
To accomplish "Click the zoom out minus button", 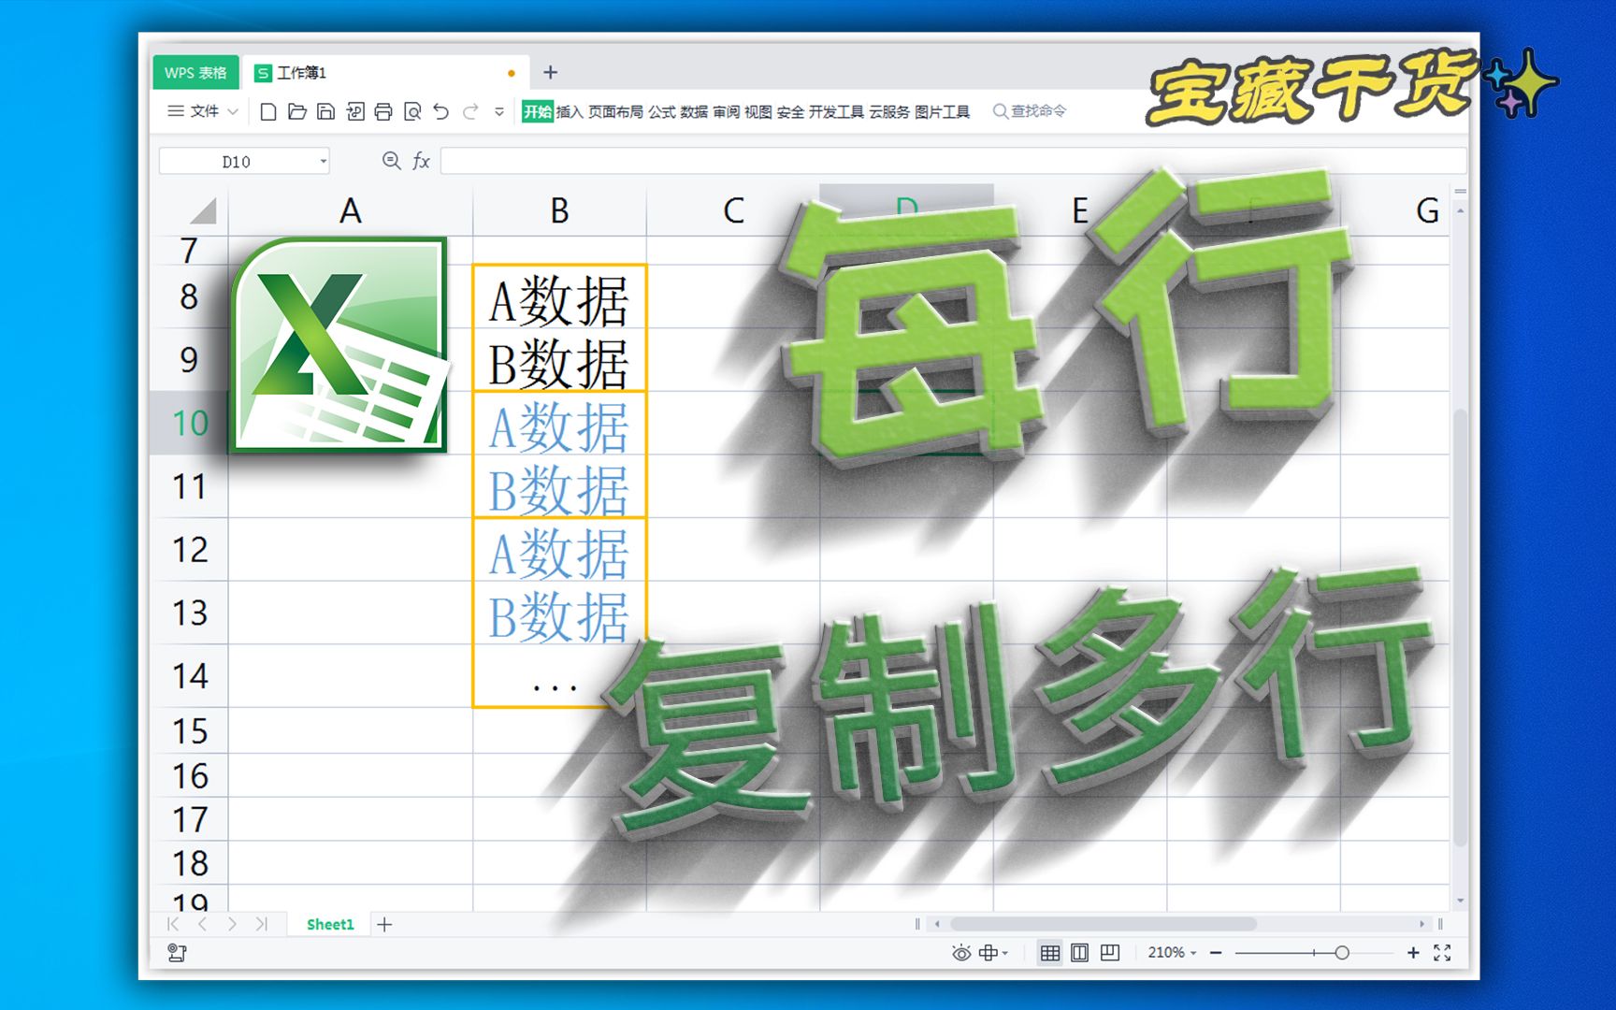I will pos(1216,953).
